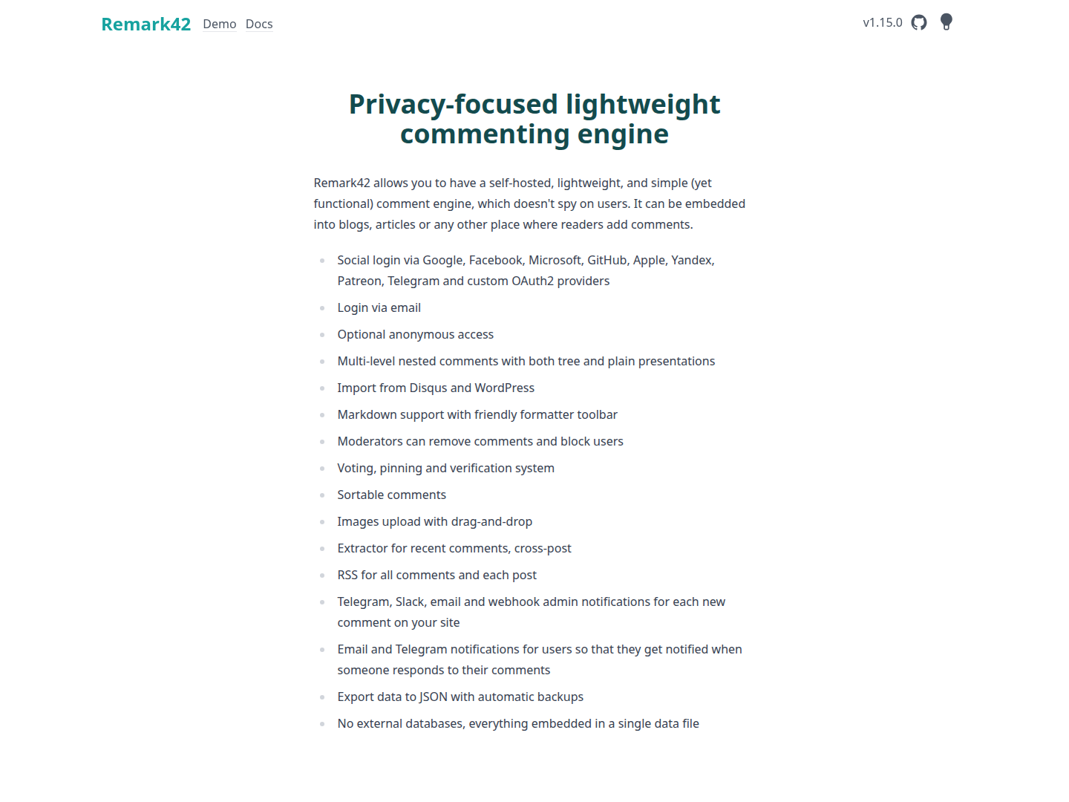Click 'RSS for all comments' list item
The width and height of the screenshot is (1069, 802).
[x=437, y=575]
